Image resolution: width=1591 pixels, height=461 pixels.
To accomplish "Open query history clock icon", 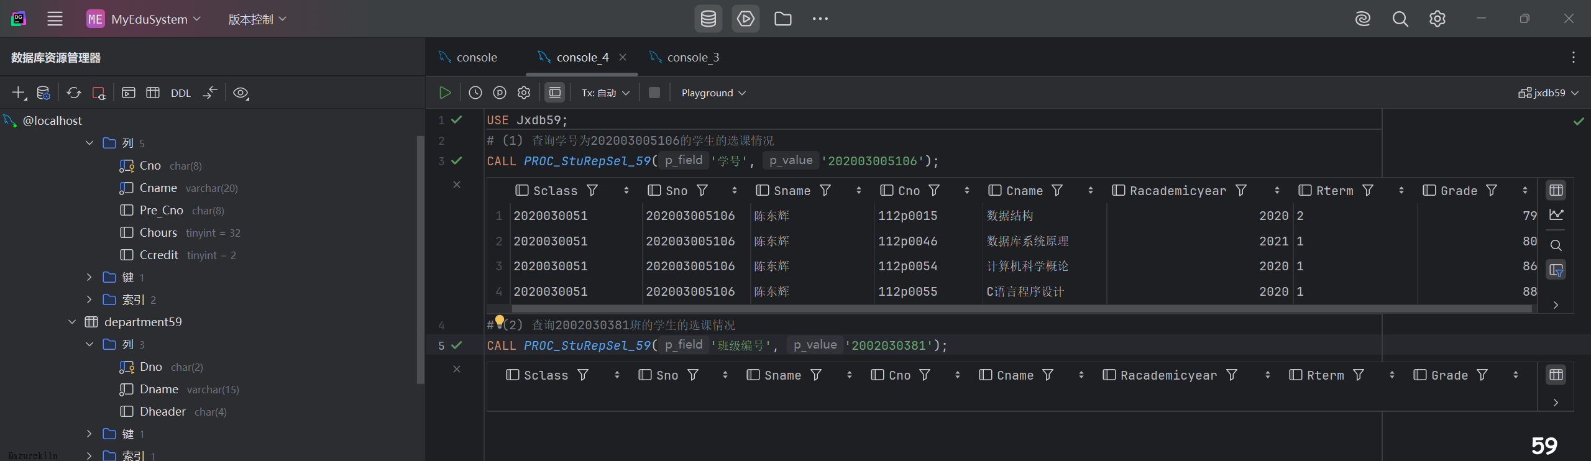I will 475,93.
